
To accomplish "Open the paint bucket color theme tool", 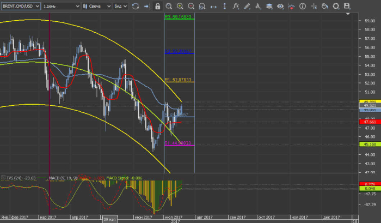I will coord(325,7).
